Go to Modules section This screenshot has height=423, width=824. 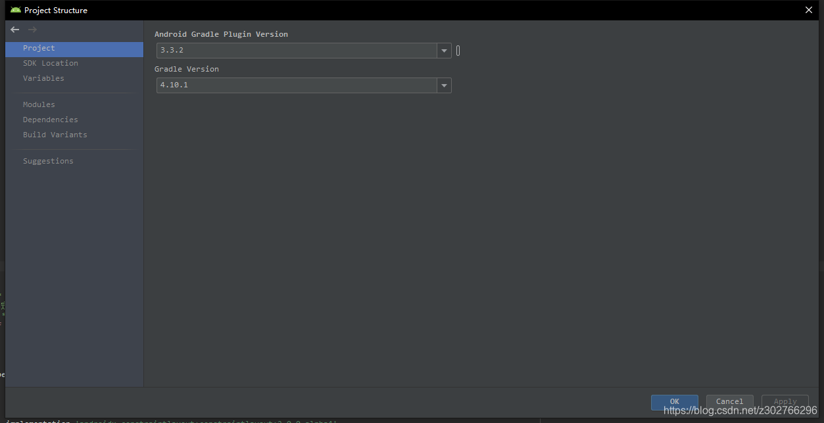point(39,104)
